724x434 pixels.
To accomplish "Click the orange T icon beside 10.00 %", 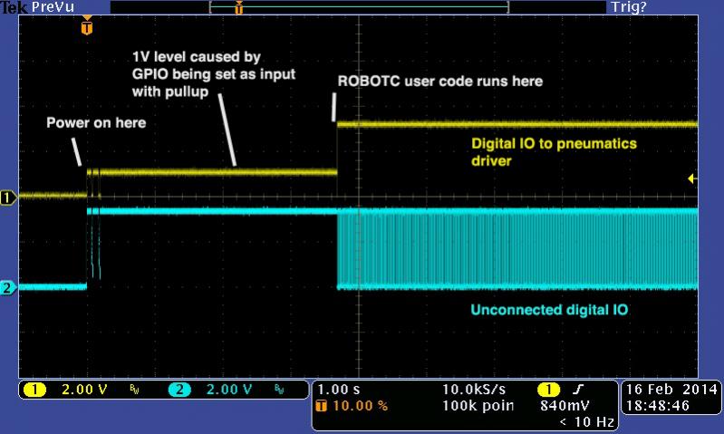I will point(321,406).
